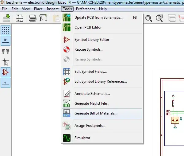Click the Paste toolbar icon
Screen dimensions: 184x156
point(56,18)
